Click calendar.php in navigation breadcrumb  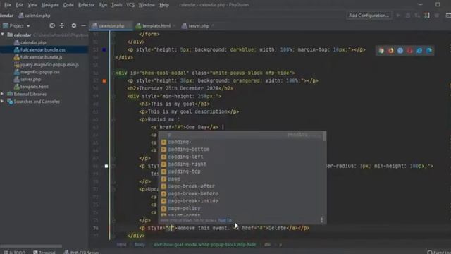tap(35, 16)
